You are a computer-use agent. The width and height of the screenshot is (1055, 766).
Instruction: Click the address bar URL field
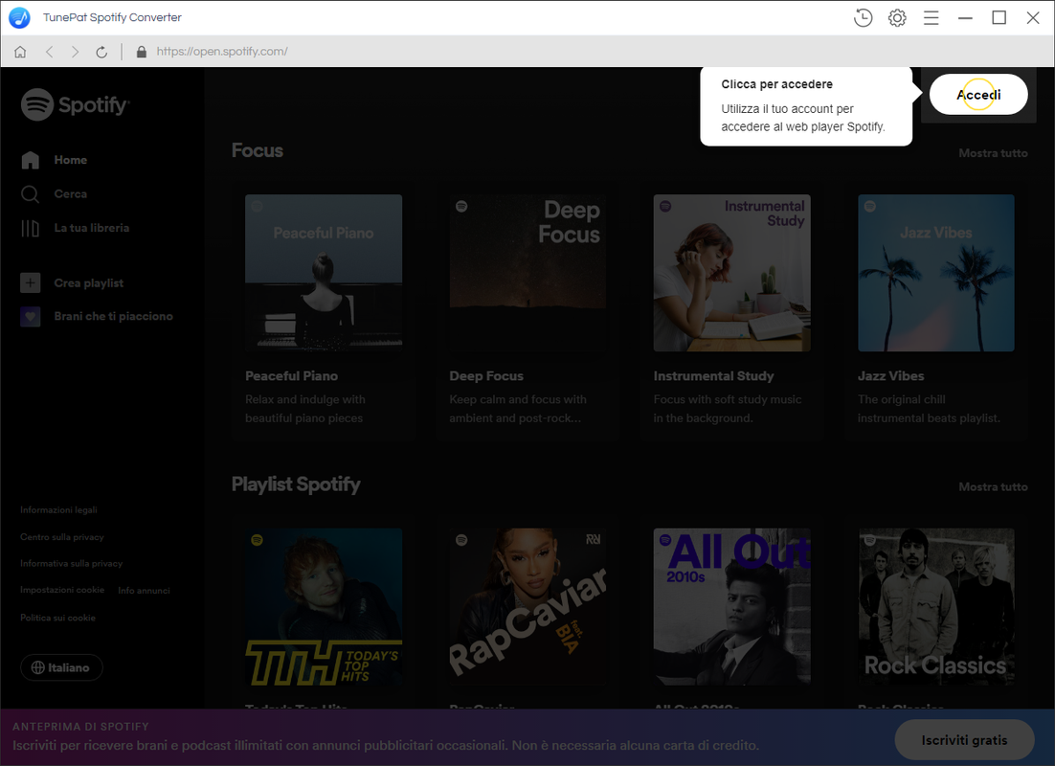pos(222,52)
